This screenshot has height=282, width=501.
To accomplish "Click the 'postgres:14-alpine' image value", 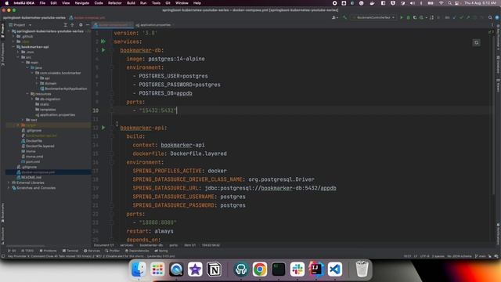I will (x=176, y=59).
